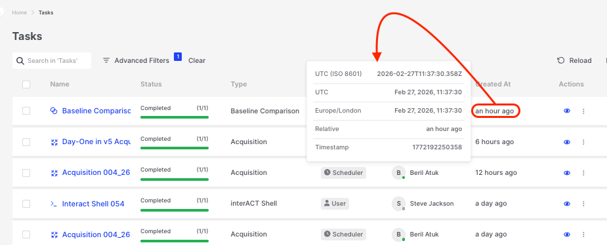The width and height of the screenshot is (607, 245).
Task: Click the 'Baseline Comparison' type cell
Action: pyautogui.click(x=265, y=111)
